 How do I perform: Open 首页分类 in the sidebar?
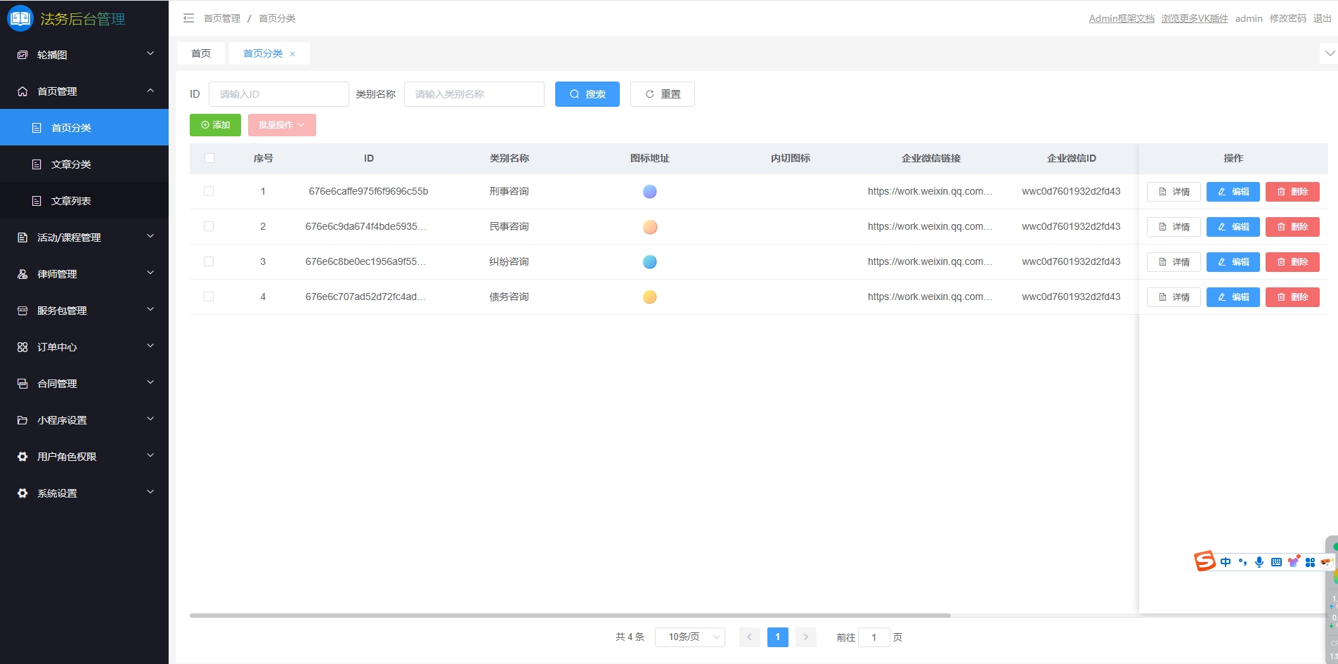pos(84,128)
